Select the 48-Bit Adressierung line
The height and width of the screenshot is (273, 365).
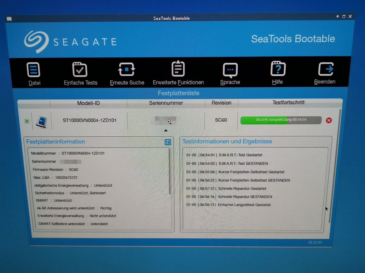click(x=74, y=208)
